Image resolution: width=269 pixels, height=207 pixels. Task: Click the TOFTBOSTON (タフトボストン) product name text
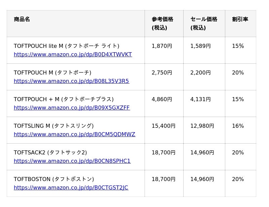[54, 179]
